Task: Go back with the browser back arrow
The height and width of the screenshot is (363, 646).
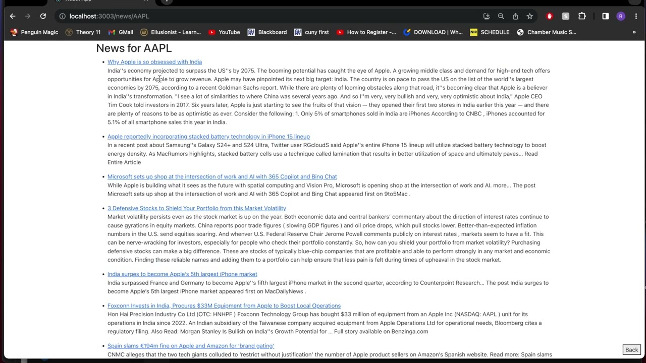Action: (13, 16)
